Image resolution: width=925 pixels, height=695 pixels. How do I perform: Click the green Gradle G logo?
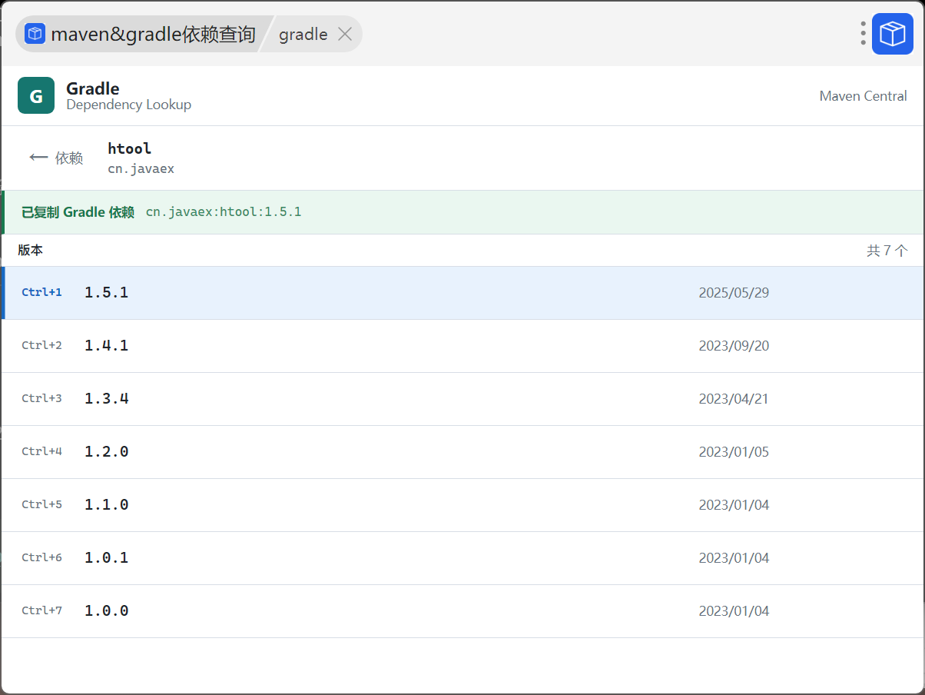(36, 95)
